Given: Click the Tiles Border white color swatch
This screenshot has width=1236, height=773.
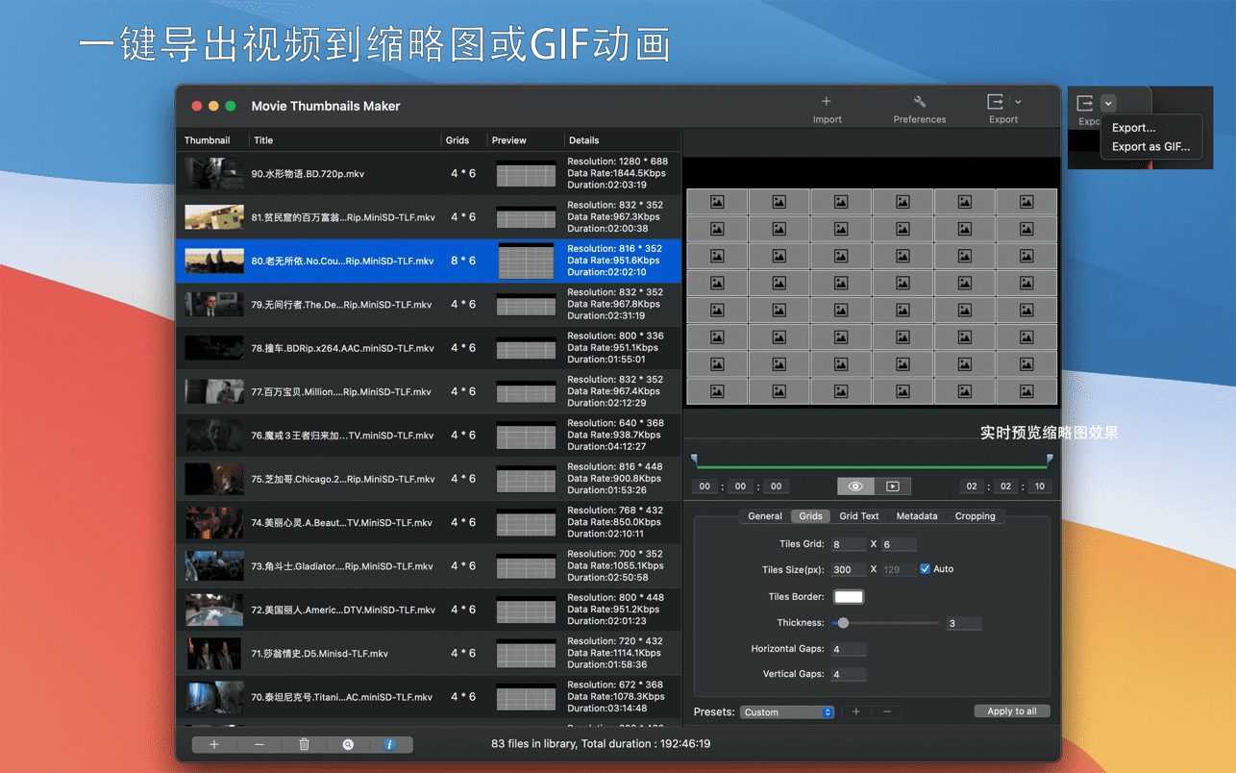Looking at the screenshot, I should tap(849, 597).
